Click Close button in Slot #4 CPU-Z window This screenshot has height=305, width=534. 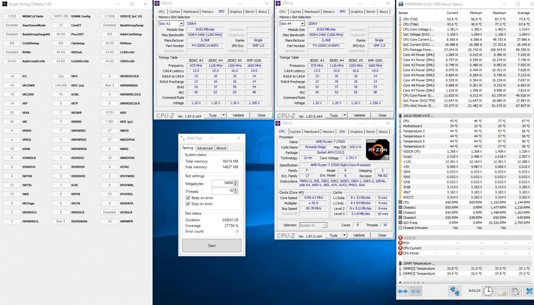[x=382, y=115]
